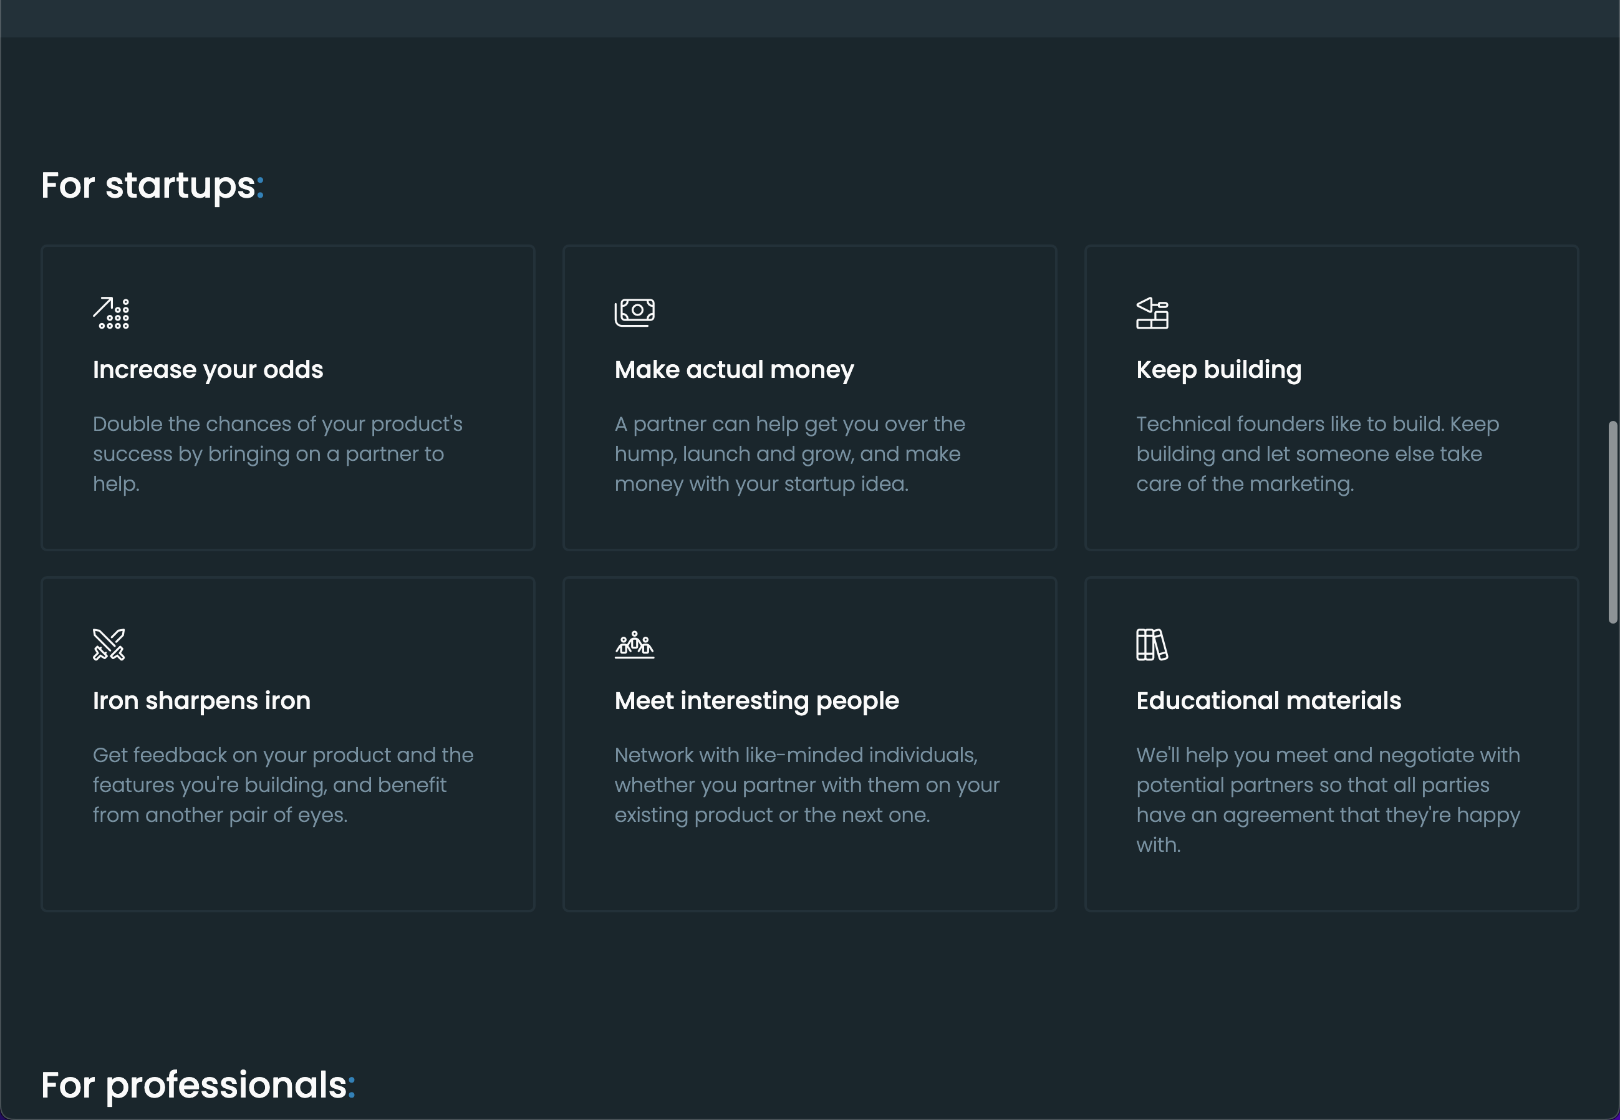Click the 'Keep building' heading
Image resolution: width=1620 pixels, height=1120 pixels.
pyautogui.click(x=1218, y=370)
